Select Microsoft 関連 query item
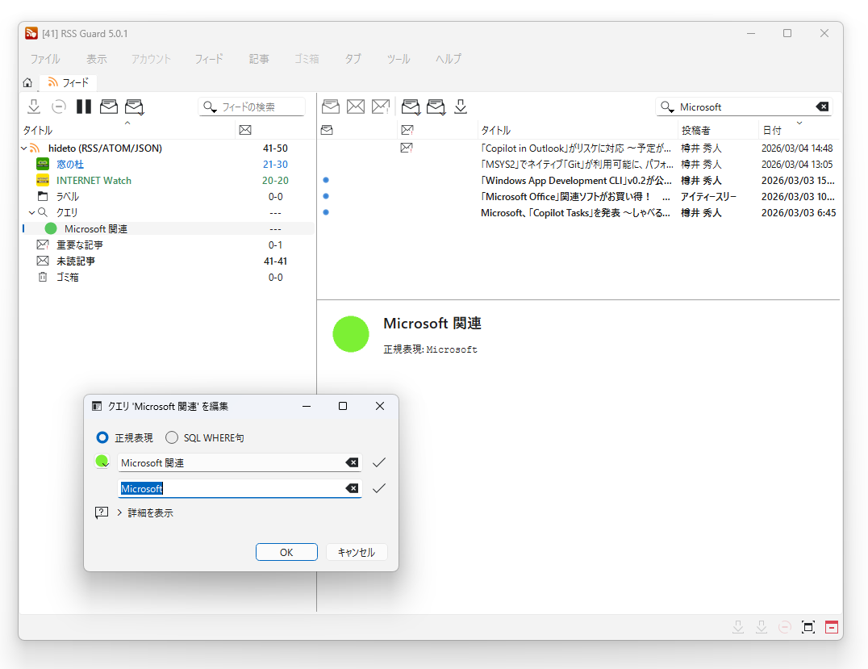The image size is (868, 669). click(x=96, y=228)
